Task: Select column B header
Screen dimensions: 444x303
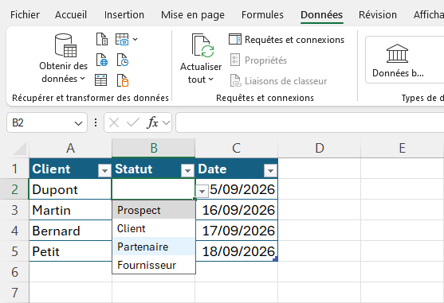Action: point(154,148)
